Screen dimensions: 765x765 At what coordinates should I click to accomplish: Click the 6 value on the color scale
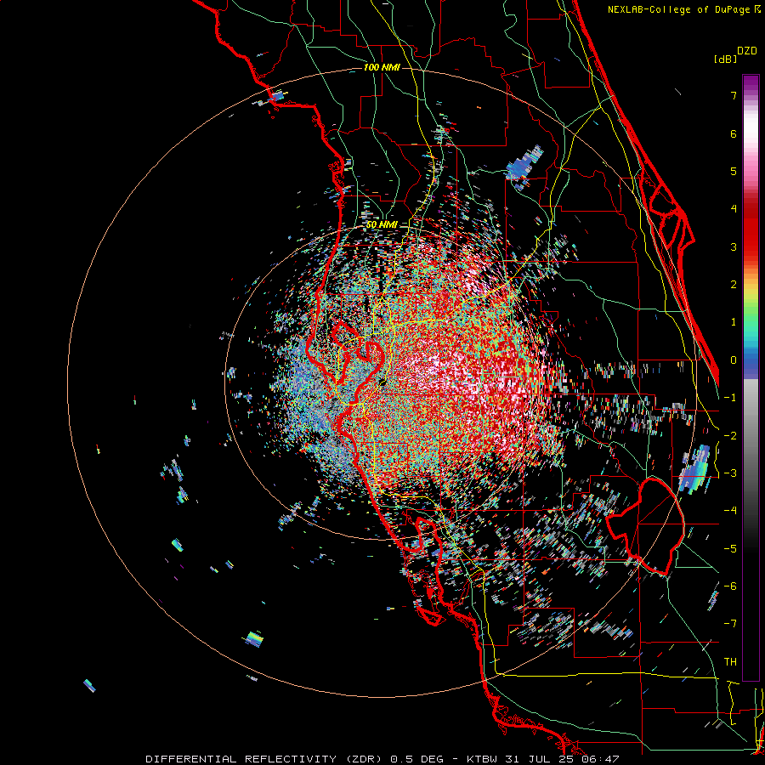[x=734, y=133]
